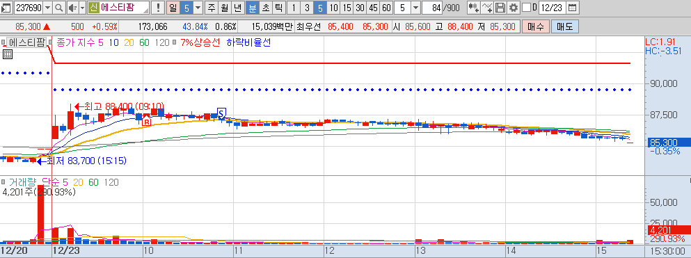Click the panel layout icon at toolbar start
This screenshot has height=258, width=691.
pos(6,8)
